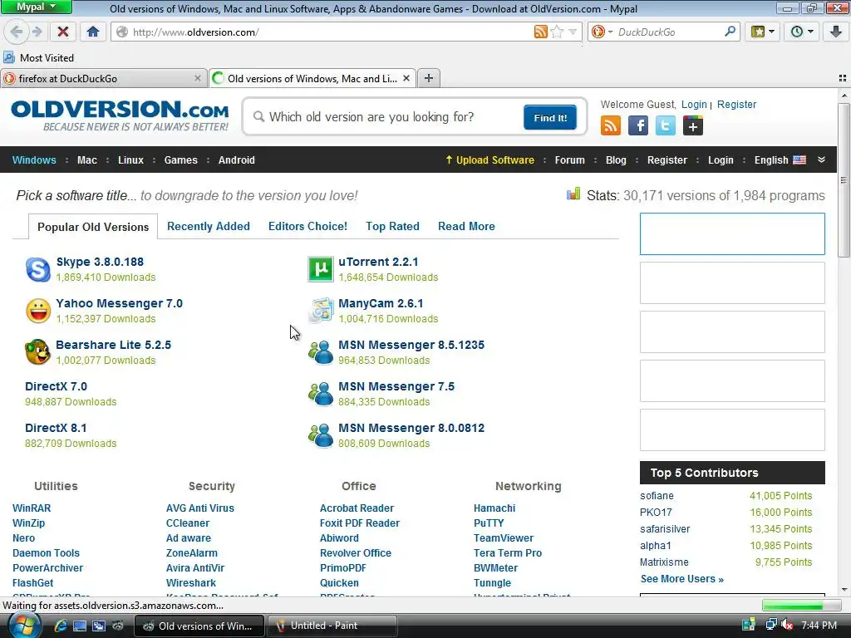Open the English language selector
The height and width of the screenshot is (638, 851).
point(780,160)
